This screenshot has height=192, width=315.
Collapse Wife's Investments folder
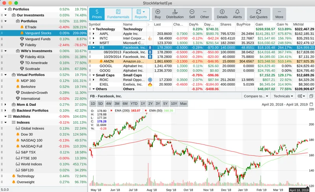6,51
